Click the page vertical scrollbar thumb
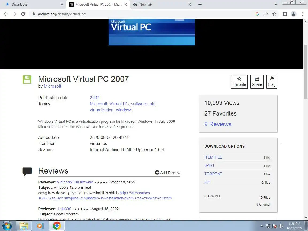 [x=306, y=71]
